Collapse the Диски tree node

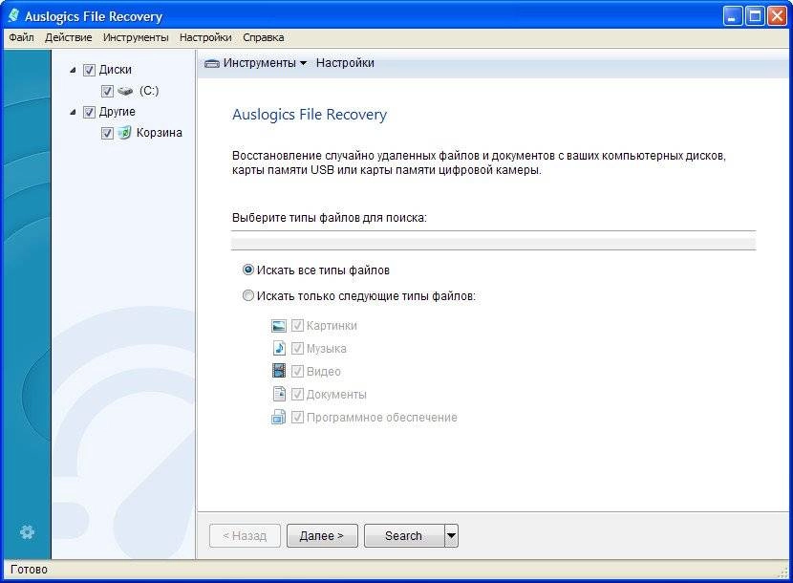click(73, 70)
